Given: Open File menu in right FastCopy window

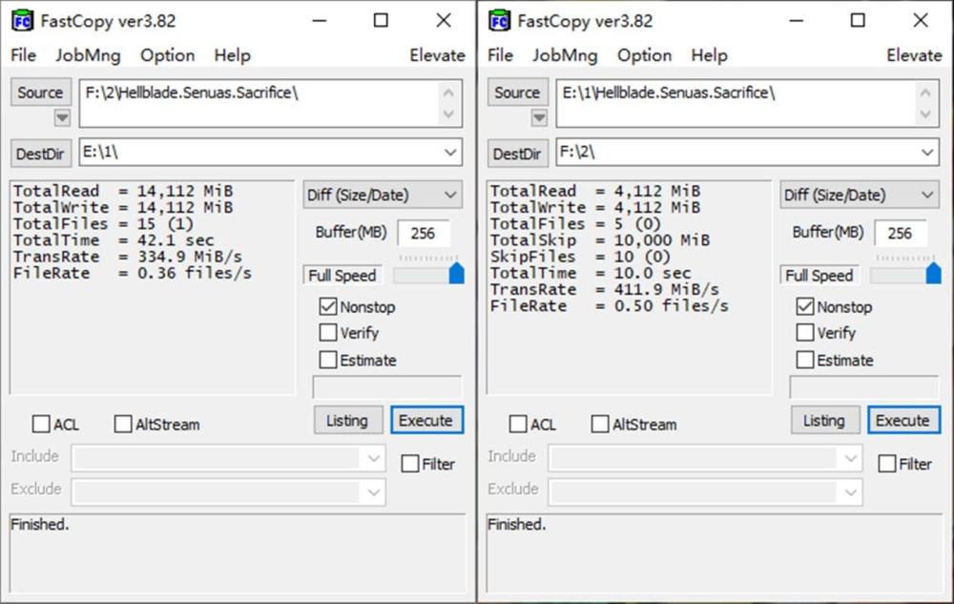Looking at the screenshot, I should tap(501, 55).
